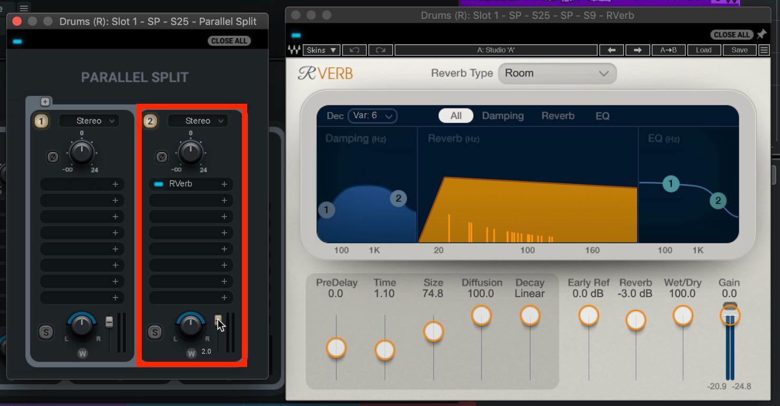The width and height of the screenshot is (780, 406).
Task: Open the A: Studio 'A' preset field
Action: coord(496,50)
